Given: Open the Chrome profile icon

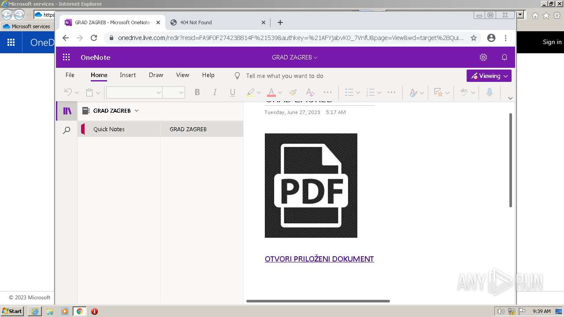Looking at the screenshot, I should (x=491, y=38).
